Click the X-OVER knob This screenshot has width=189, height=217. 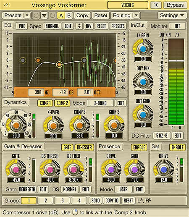click(x=53, y=126)
